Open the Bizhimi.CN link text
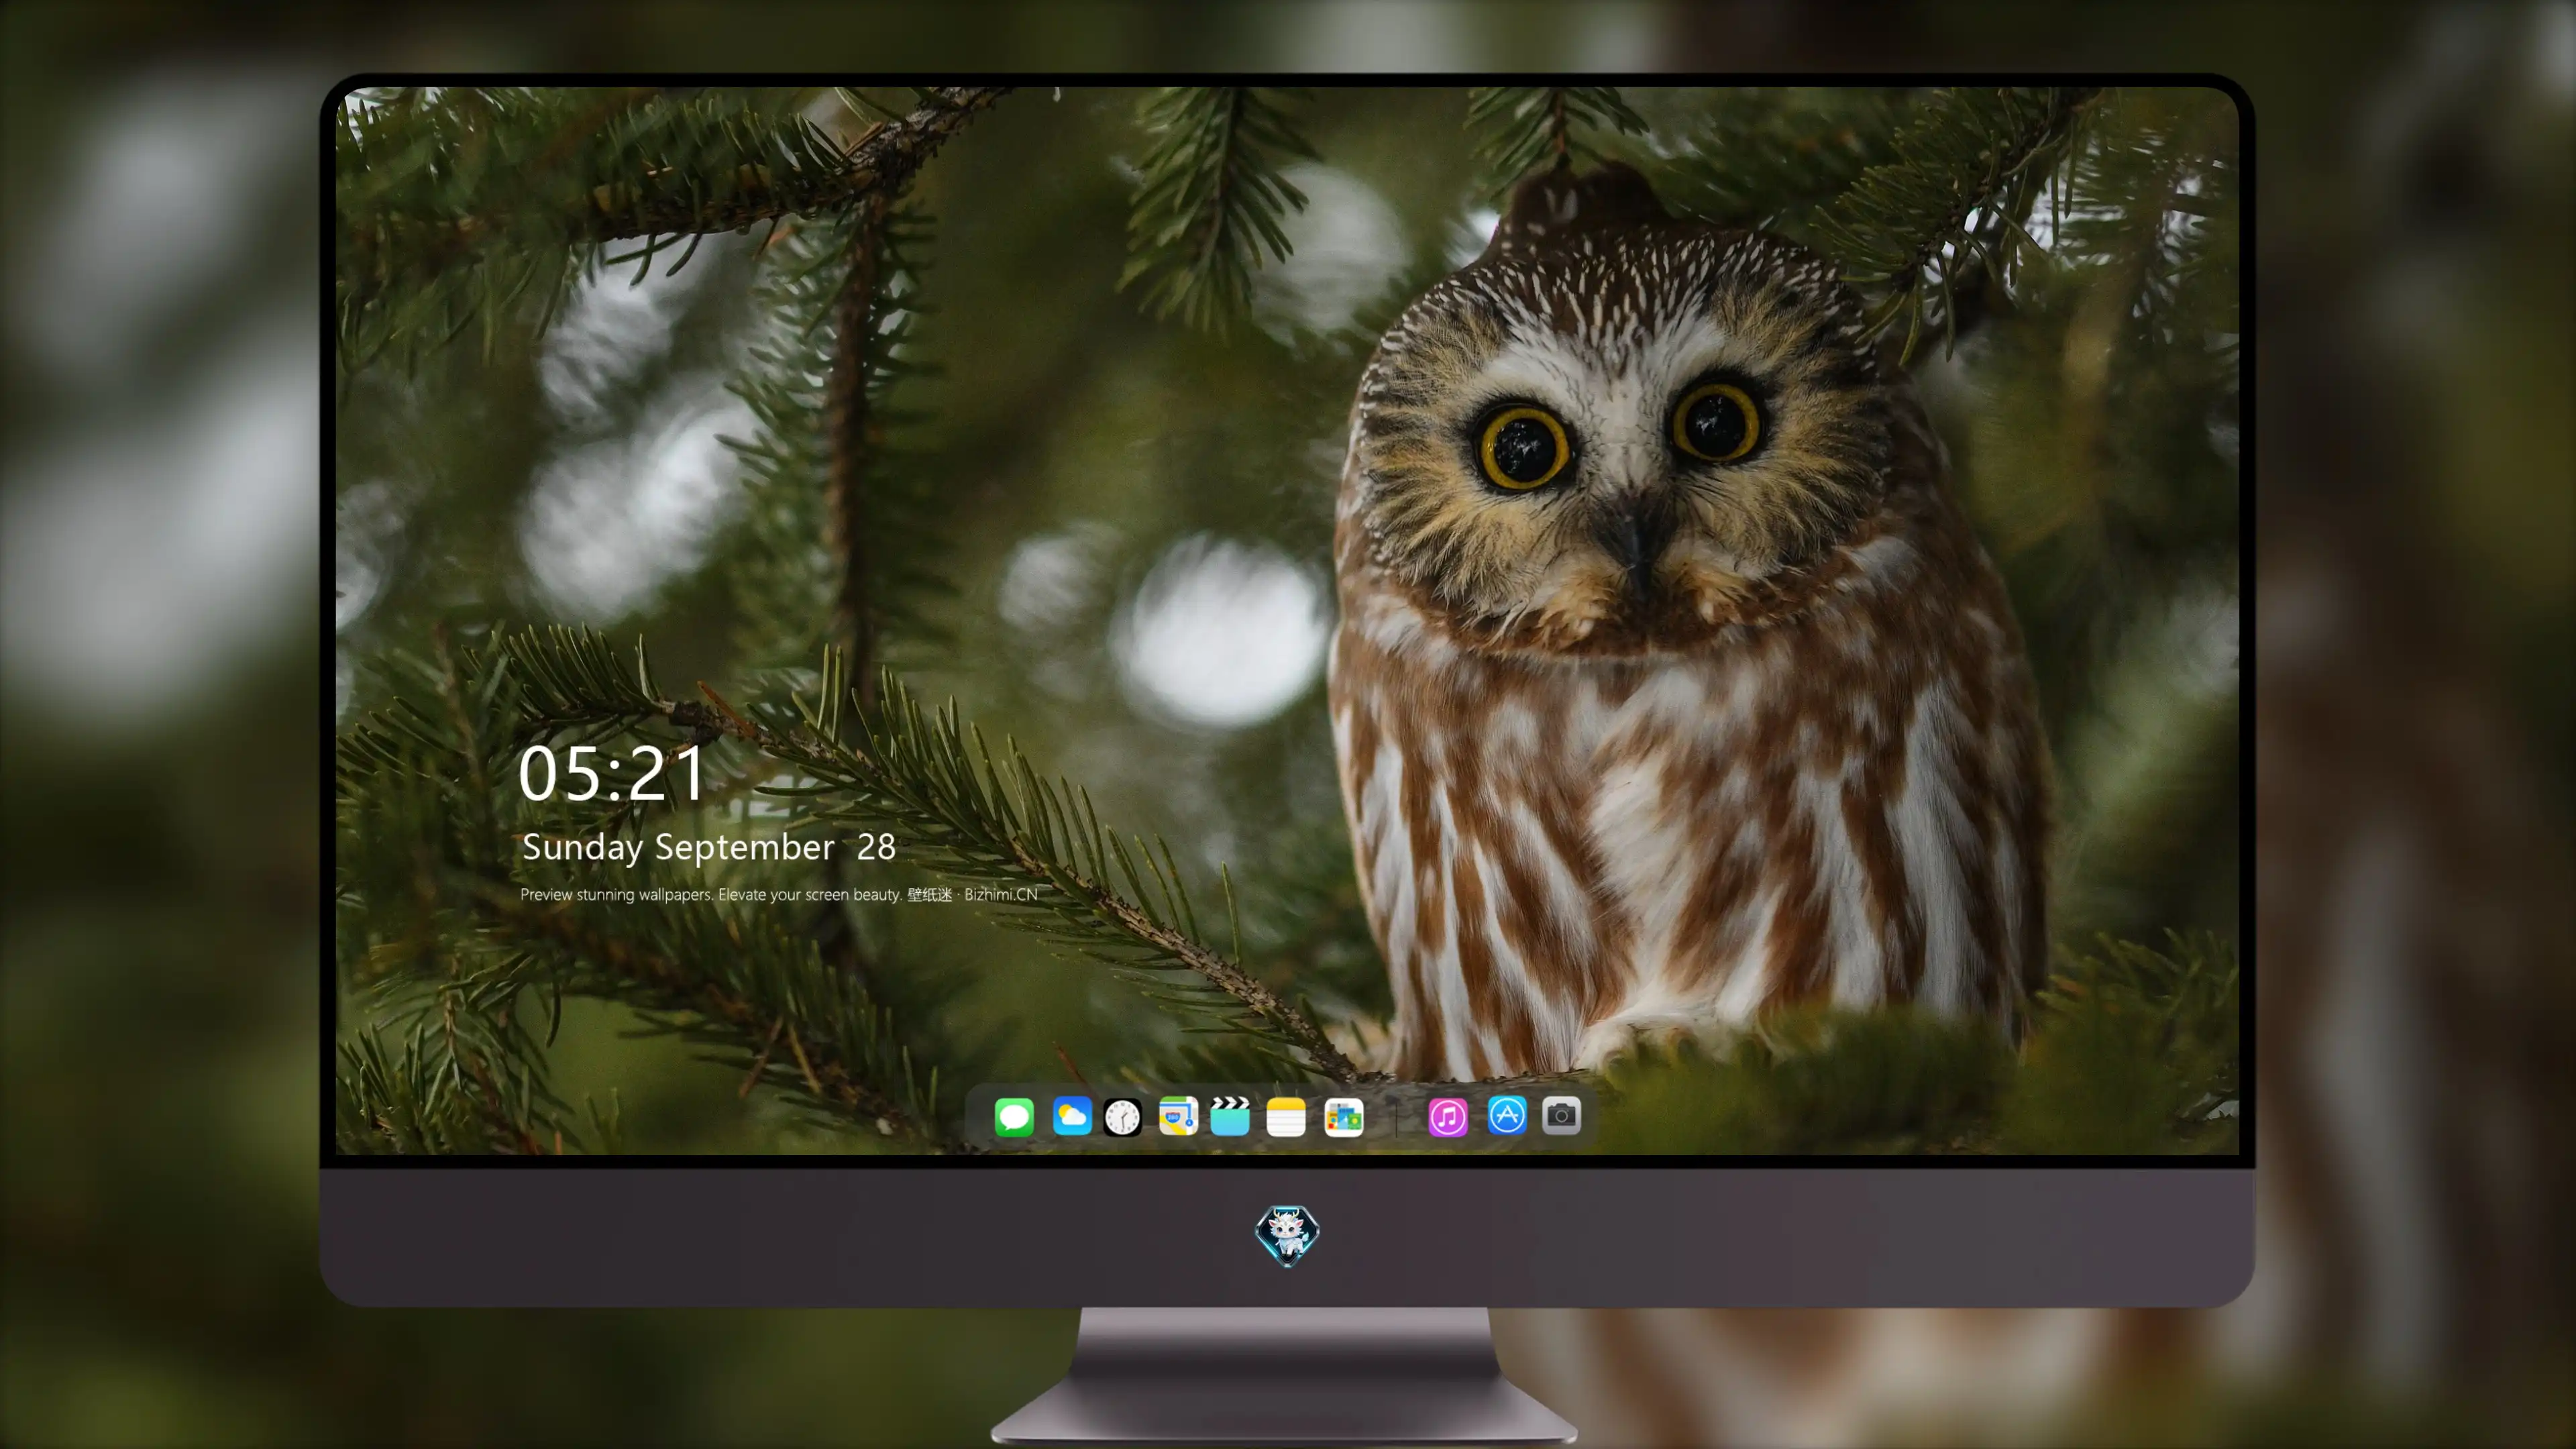Screen dimensions: 2576x1449 (x=1001, y=894)
